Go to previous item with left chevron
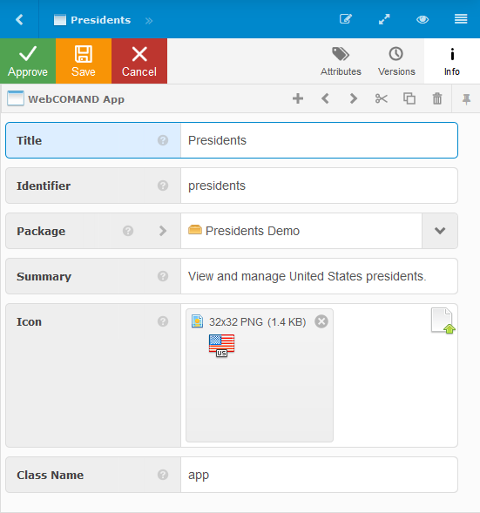Image resolution: width=480 pixels, height=513 pixels. pos(325,98)
